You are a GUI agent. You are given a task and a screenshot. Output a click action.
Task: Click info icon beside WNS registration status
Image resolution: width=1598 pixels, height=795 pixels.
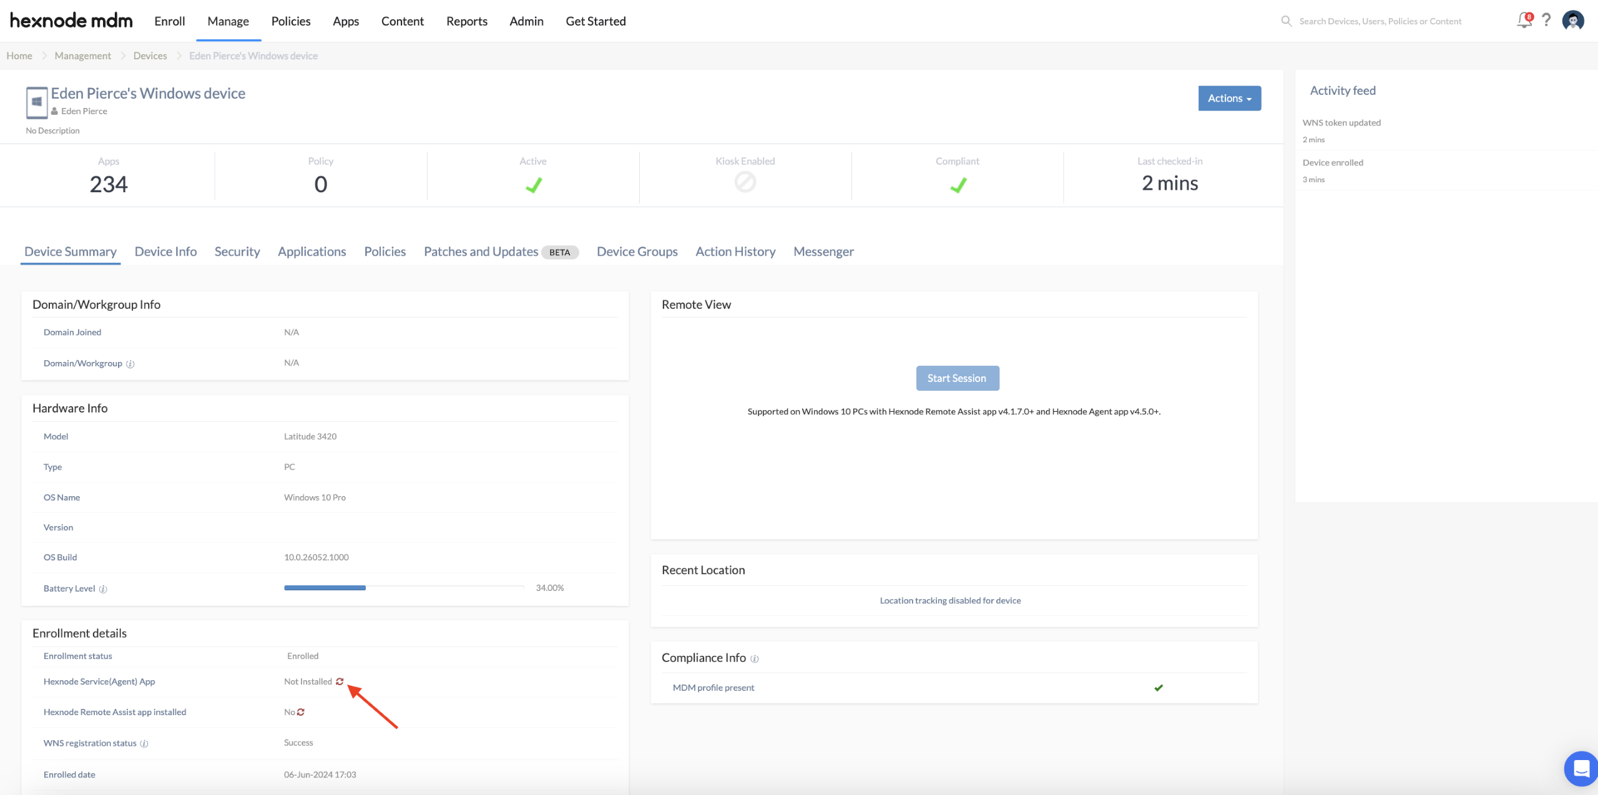[x=144, y=743]
